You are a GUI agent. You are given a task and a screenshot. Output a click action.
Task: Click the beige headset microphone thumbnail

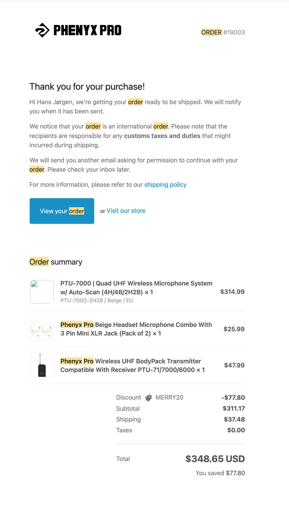[x=42, y=329]
